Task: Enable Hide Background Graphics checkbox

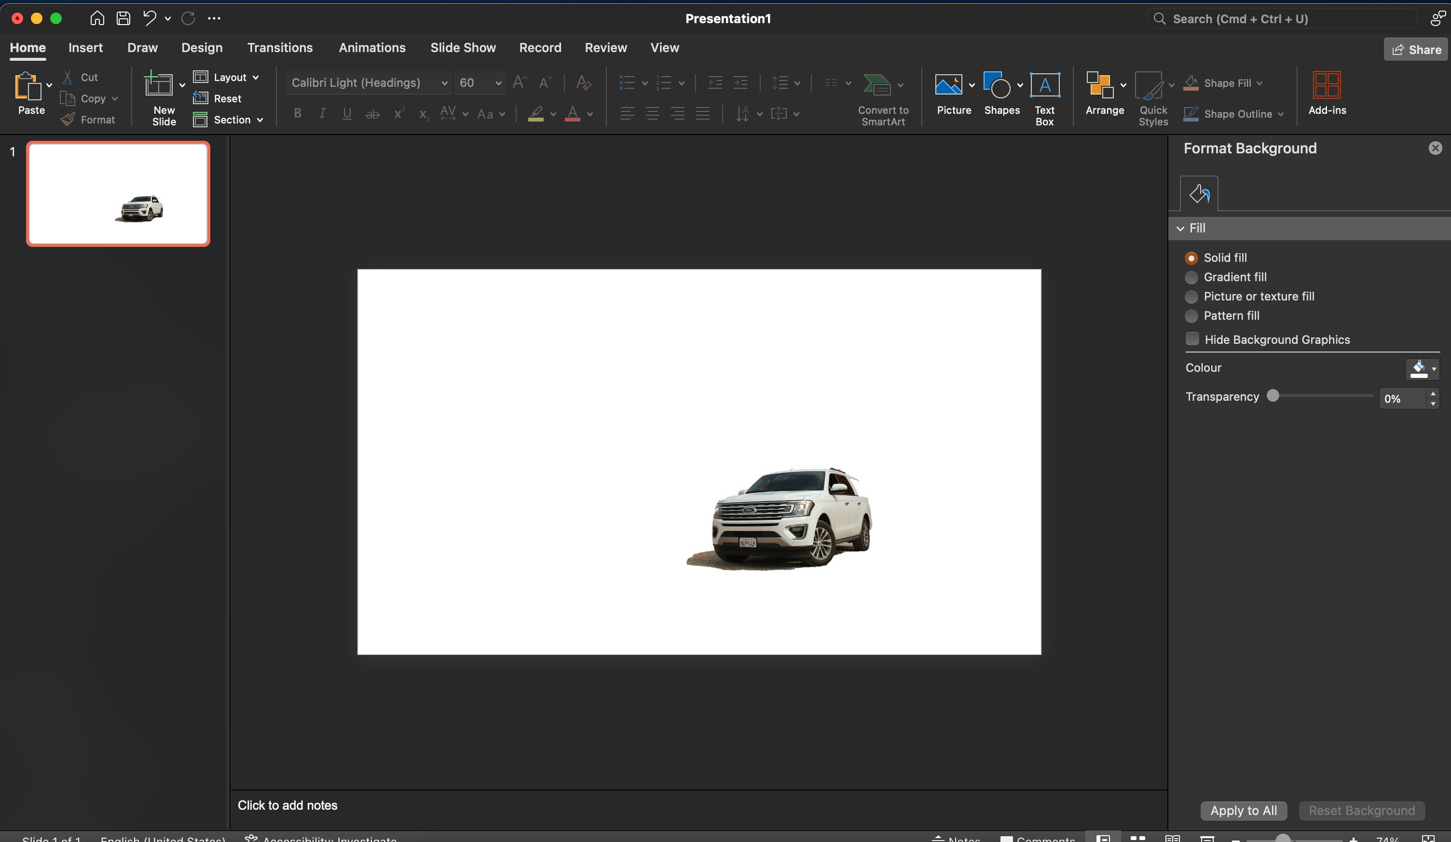Action: point(1192,339)
